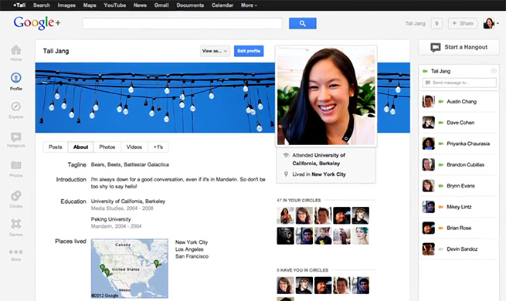Switch to the Posts tab
The height and width of the screenshot is (301, 506).
(55, 147)
